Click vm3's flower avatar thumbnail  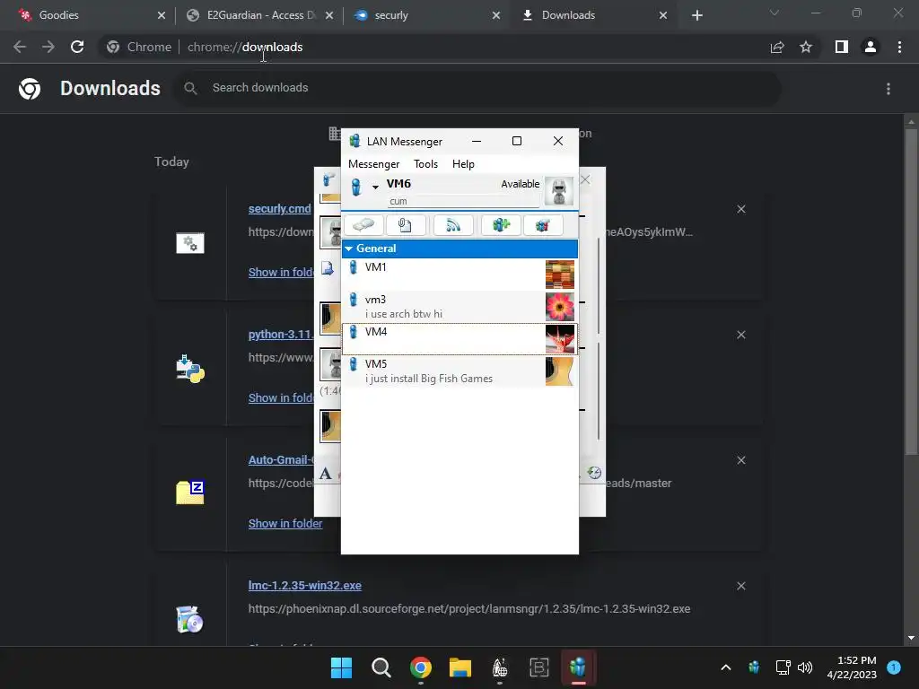pos(560,307)
